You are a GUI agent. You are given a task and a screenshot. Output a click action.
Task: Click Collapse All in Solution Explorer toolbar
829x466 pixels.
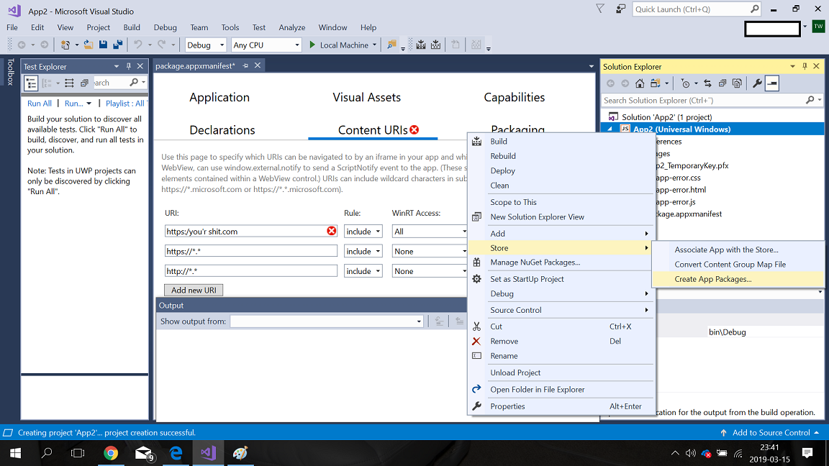pos(722,83)
